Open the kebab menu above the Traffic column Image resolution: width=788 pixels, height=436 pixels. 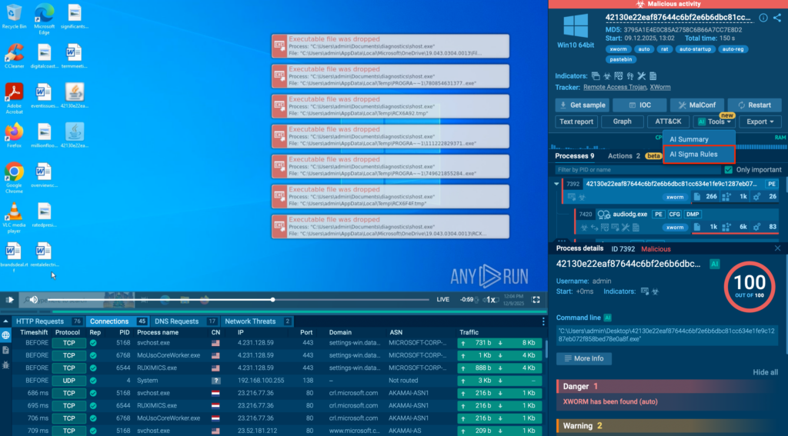pos(543,321)
